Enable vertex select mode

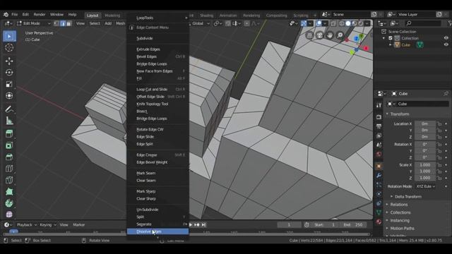56,23
